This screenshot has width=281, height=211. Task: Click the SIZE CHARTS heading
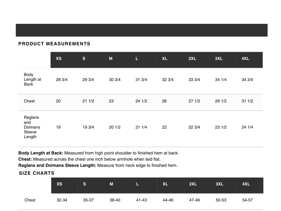pos(37,173)
